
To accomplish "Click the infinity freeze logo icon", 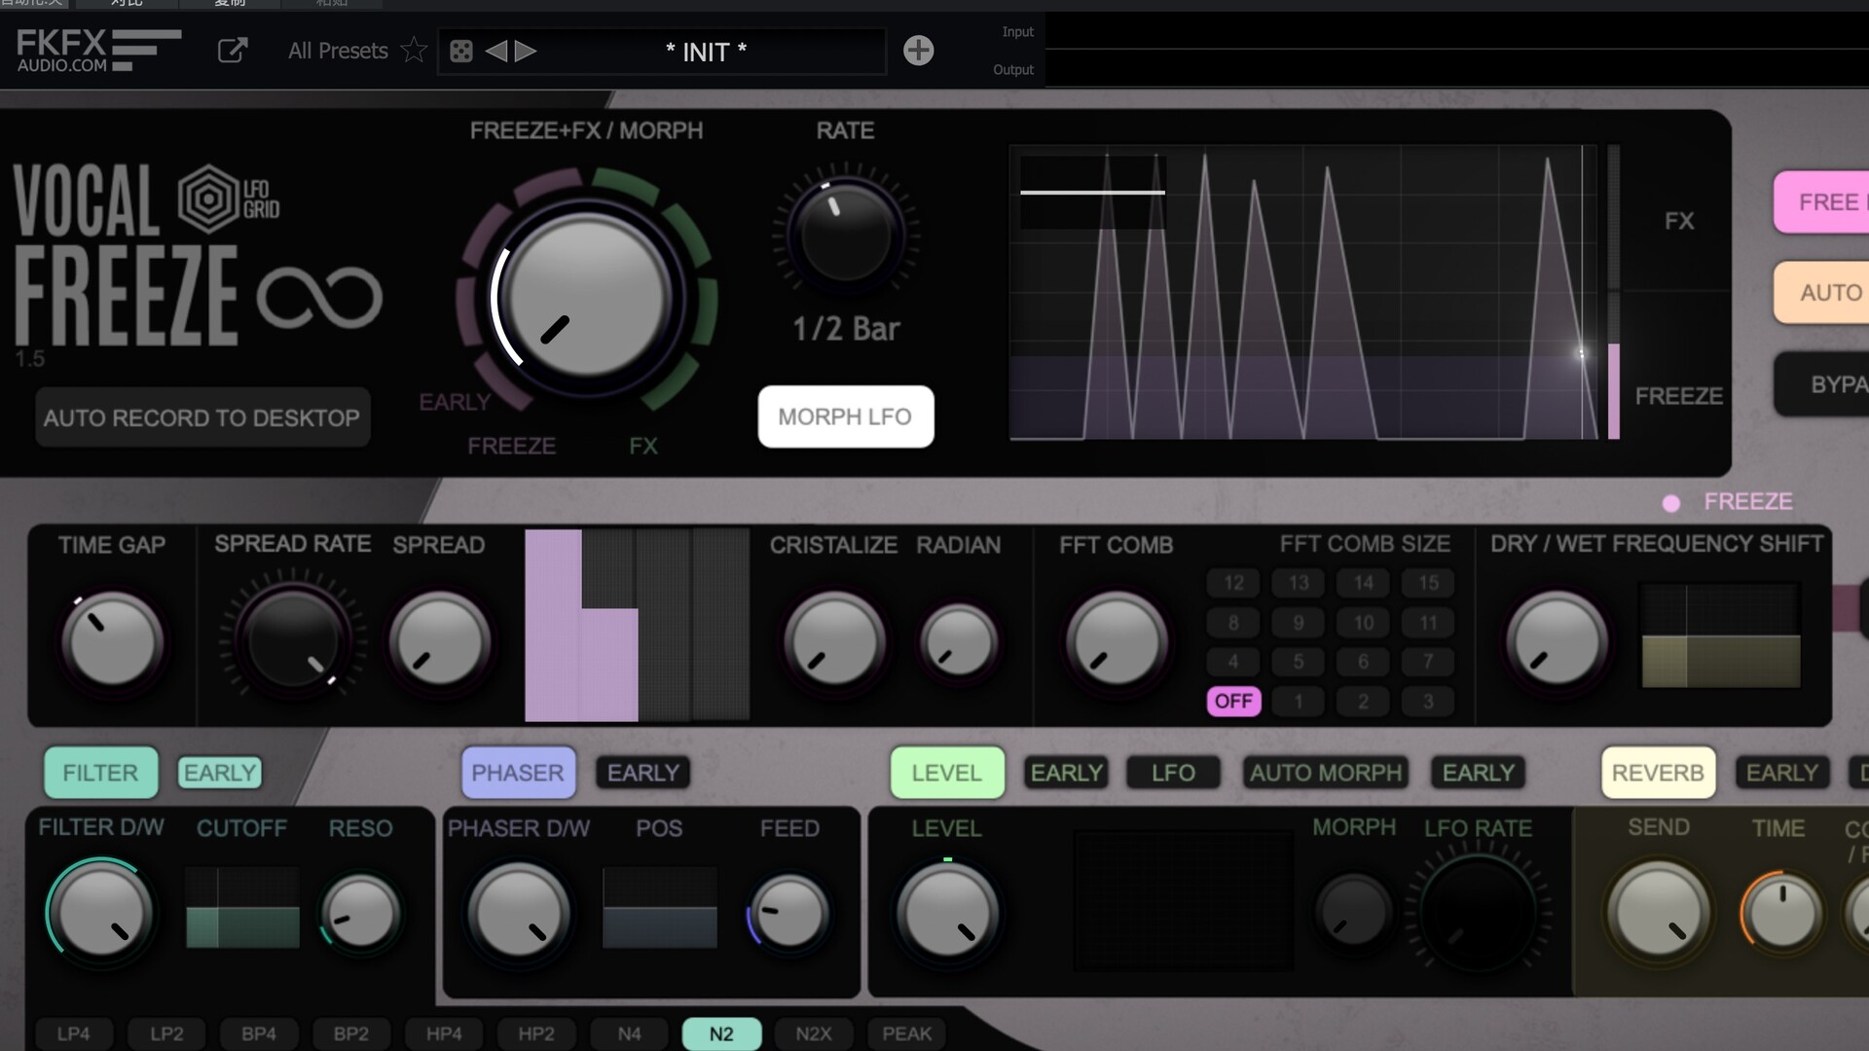I will pyautogui.click(x=319, y=297).
